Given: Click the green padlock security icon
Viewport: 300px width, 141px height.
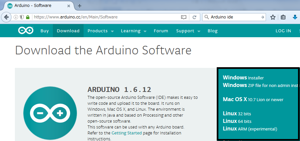Looking at the screenshot, I should click(x=28, y=17).
